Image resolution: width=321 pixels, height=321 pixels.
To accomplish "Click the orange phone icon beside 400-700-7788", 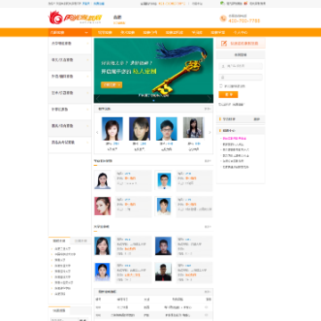I will coord(223,19).
